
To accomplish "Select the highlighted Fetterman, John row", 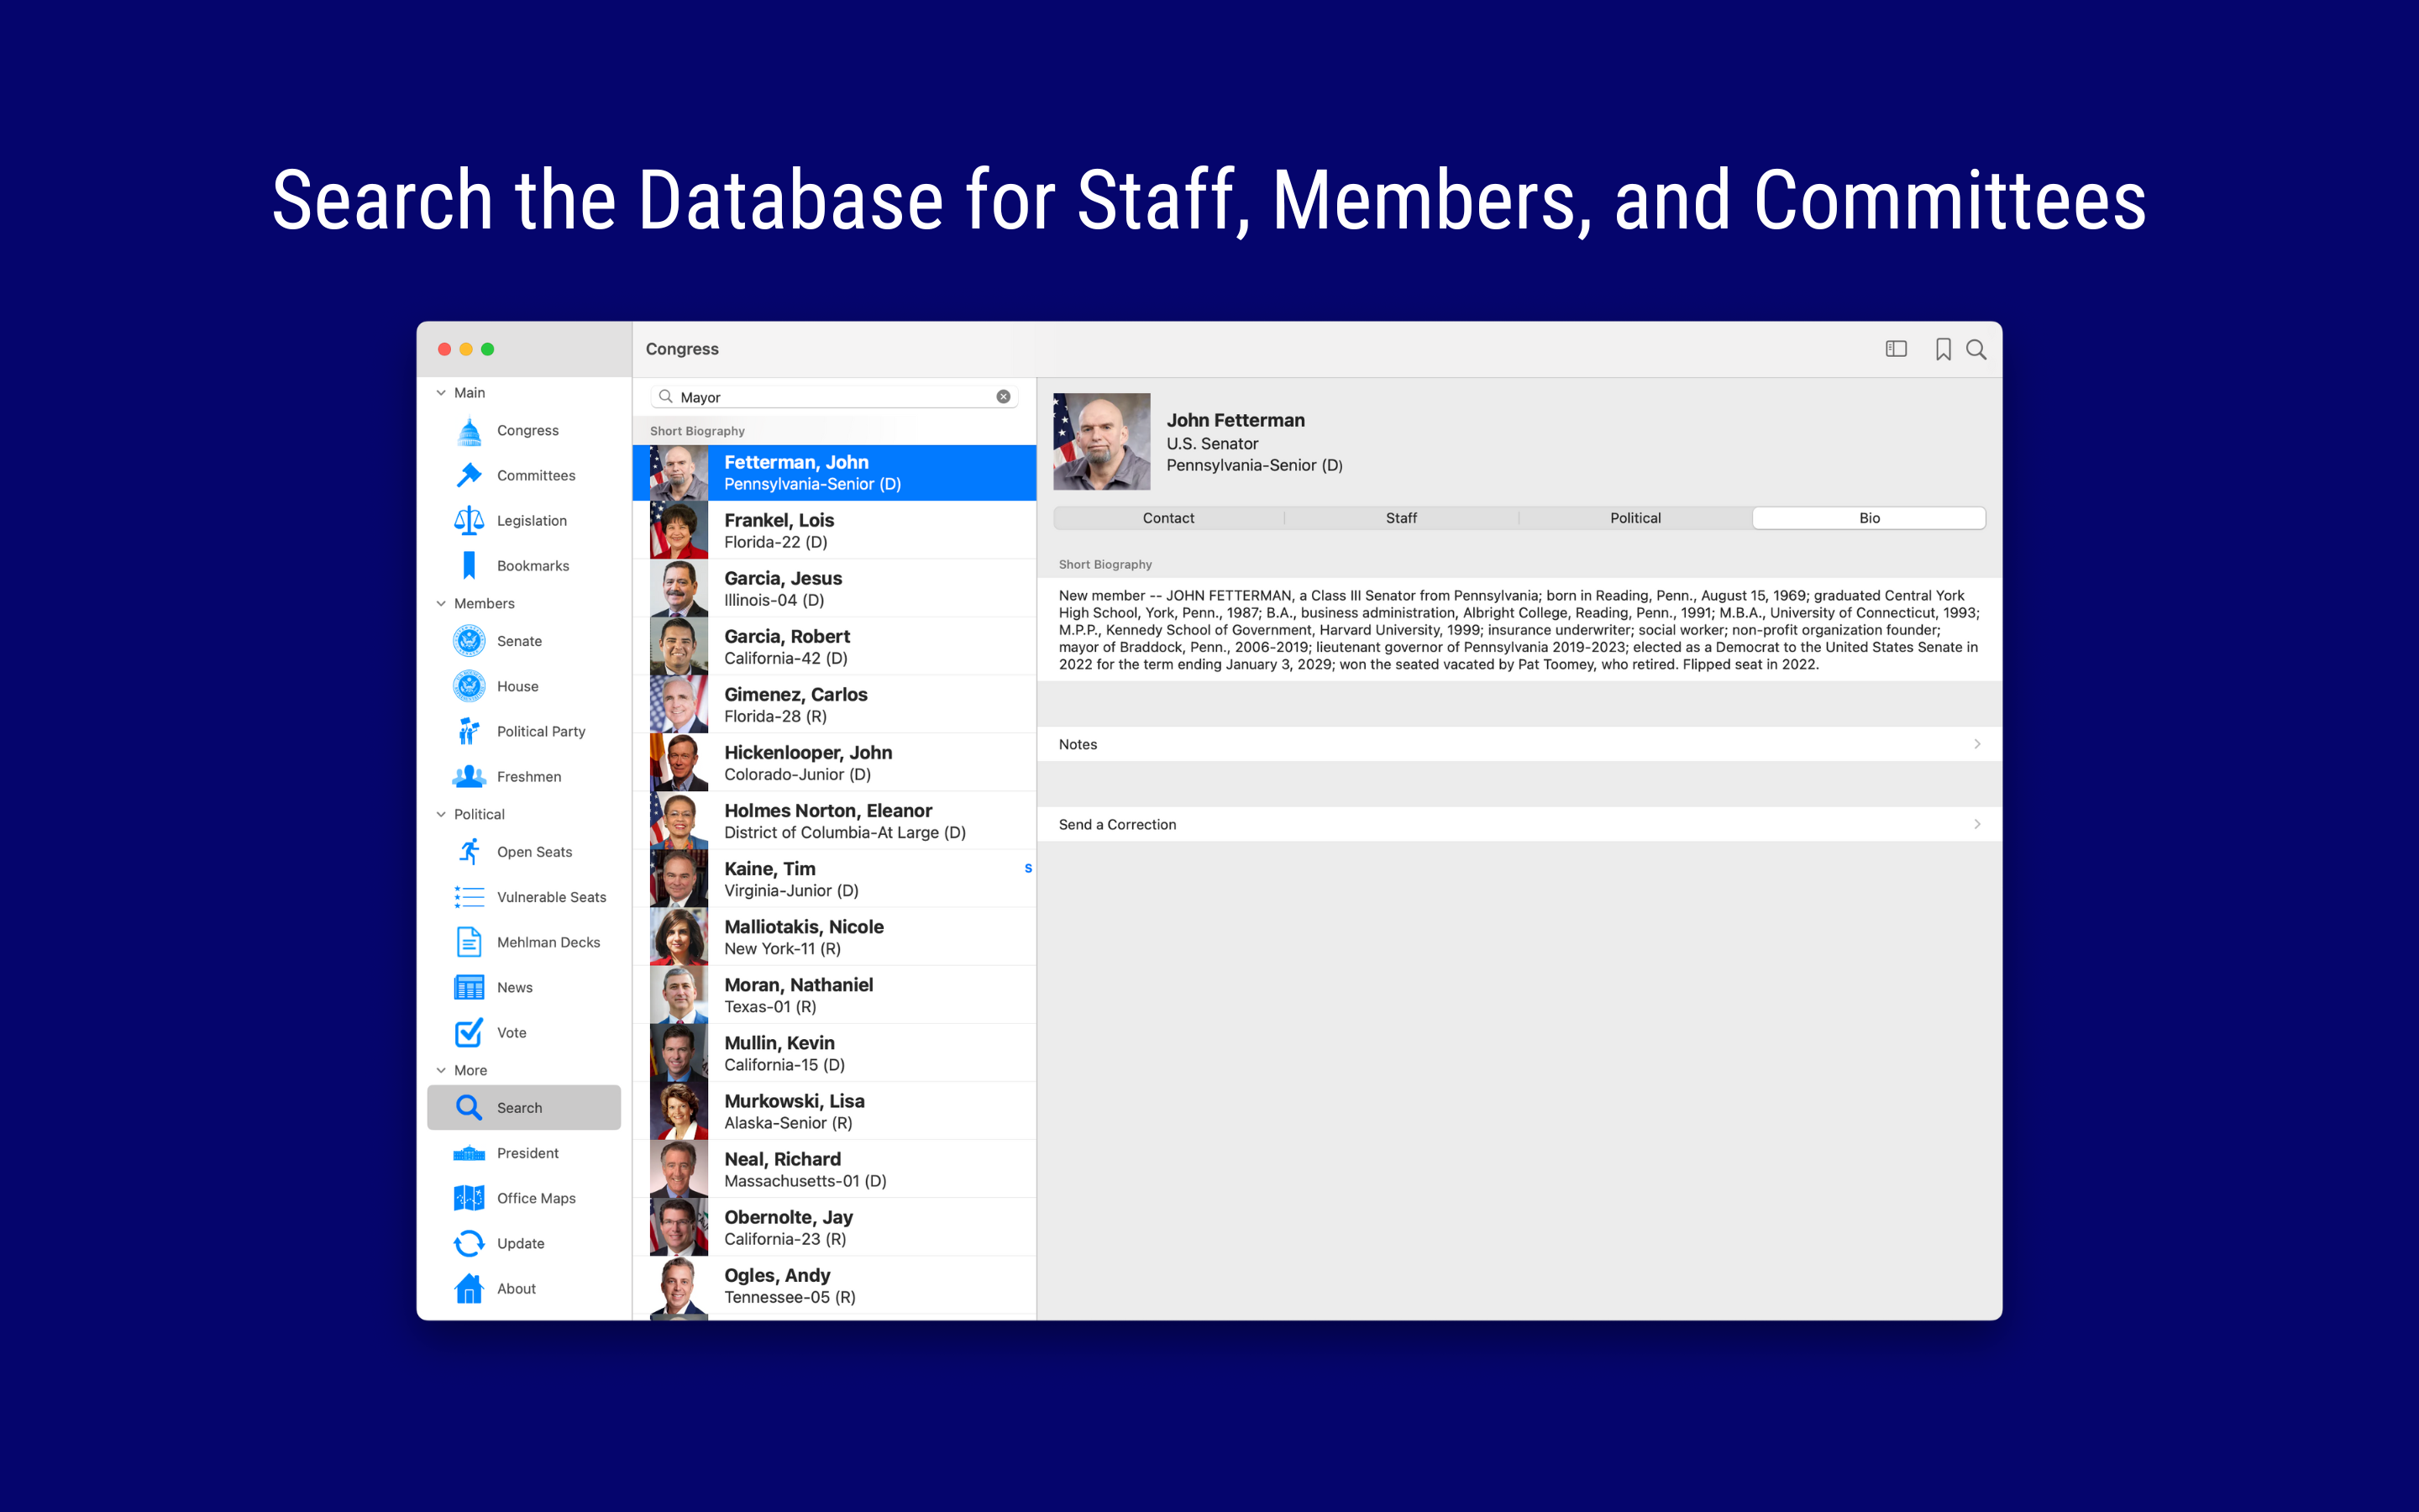I will click(835, 472).
